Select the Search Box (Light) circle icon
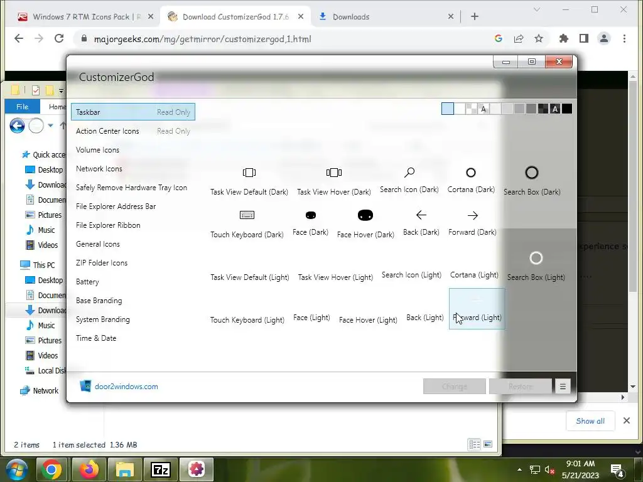 536,258
